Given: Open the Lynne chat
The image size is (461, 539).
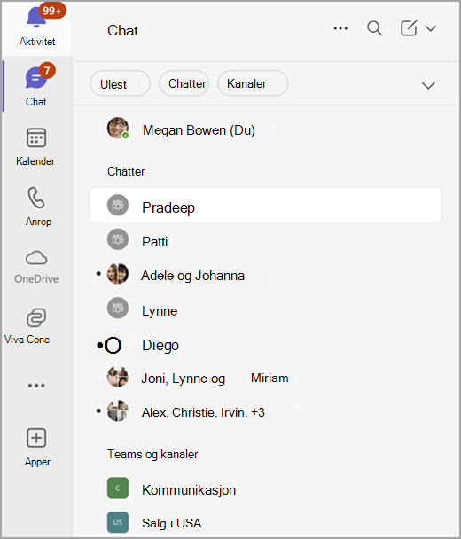Looking at the screenshot, I should pyautogui.click(x=265, y=309).
